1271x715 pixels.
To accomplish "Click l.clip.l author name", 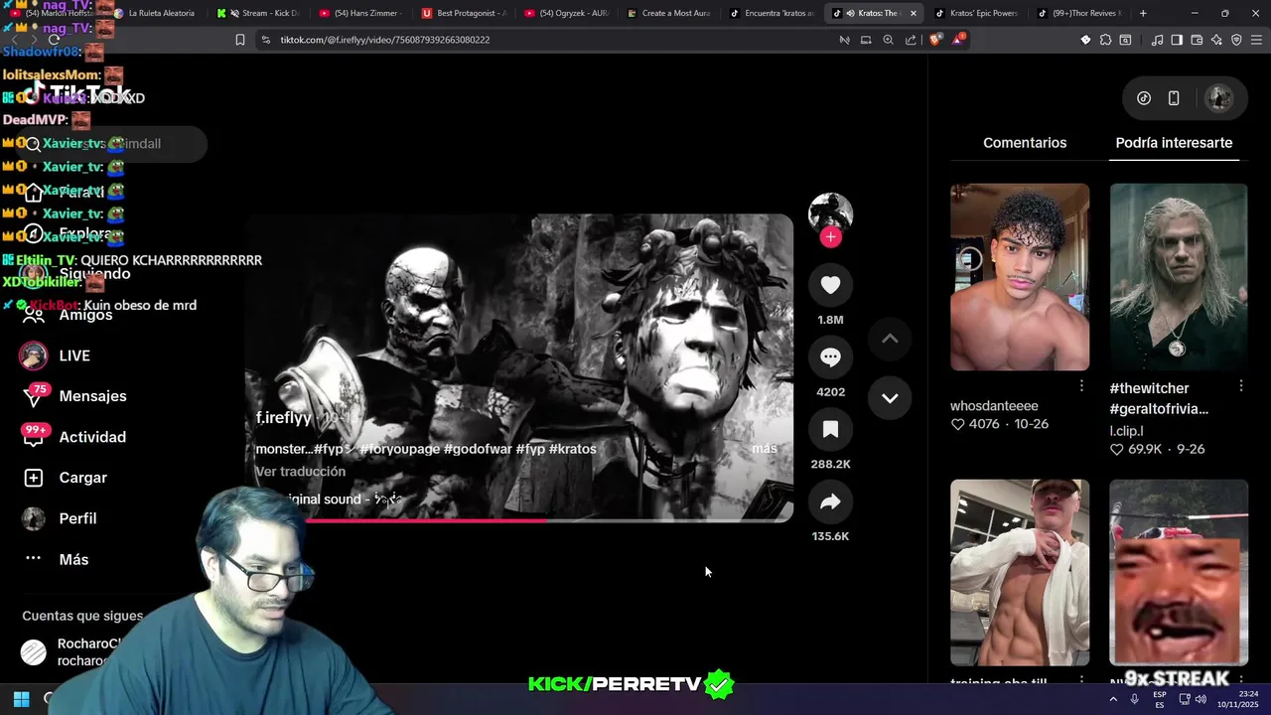I will click(x=1126, y=431).
